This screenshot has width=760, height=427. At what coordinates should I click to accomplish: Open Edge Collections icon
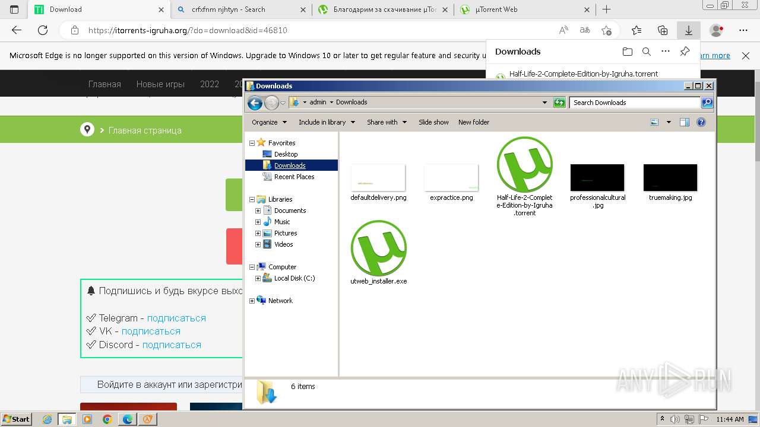pyautogui.click(x=663, y=30)
